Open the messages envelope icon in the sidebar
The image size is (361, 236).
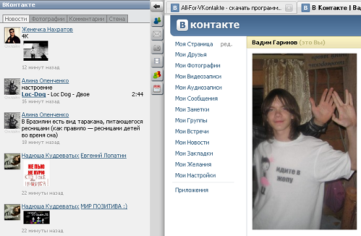click(157, 35)
